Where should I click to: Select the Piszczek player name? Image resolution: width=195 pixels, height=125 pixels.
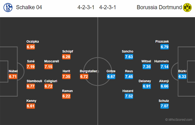coord(162,41)
